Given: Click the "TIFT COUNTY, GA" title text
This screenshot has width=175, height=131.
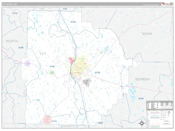Looking at the screenshot, I should 9,4.
